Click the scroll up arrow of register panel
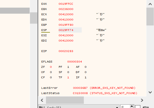 150,4
